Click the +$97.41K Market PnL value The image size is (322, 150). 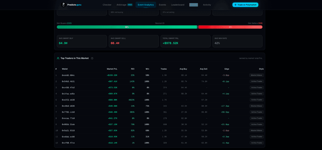[x=113, y=82]
